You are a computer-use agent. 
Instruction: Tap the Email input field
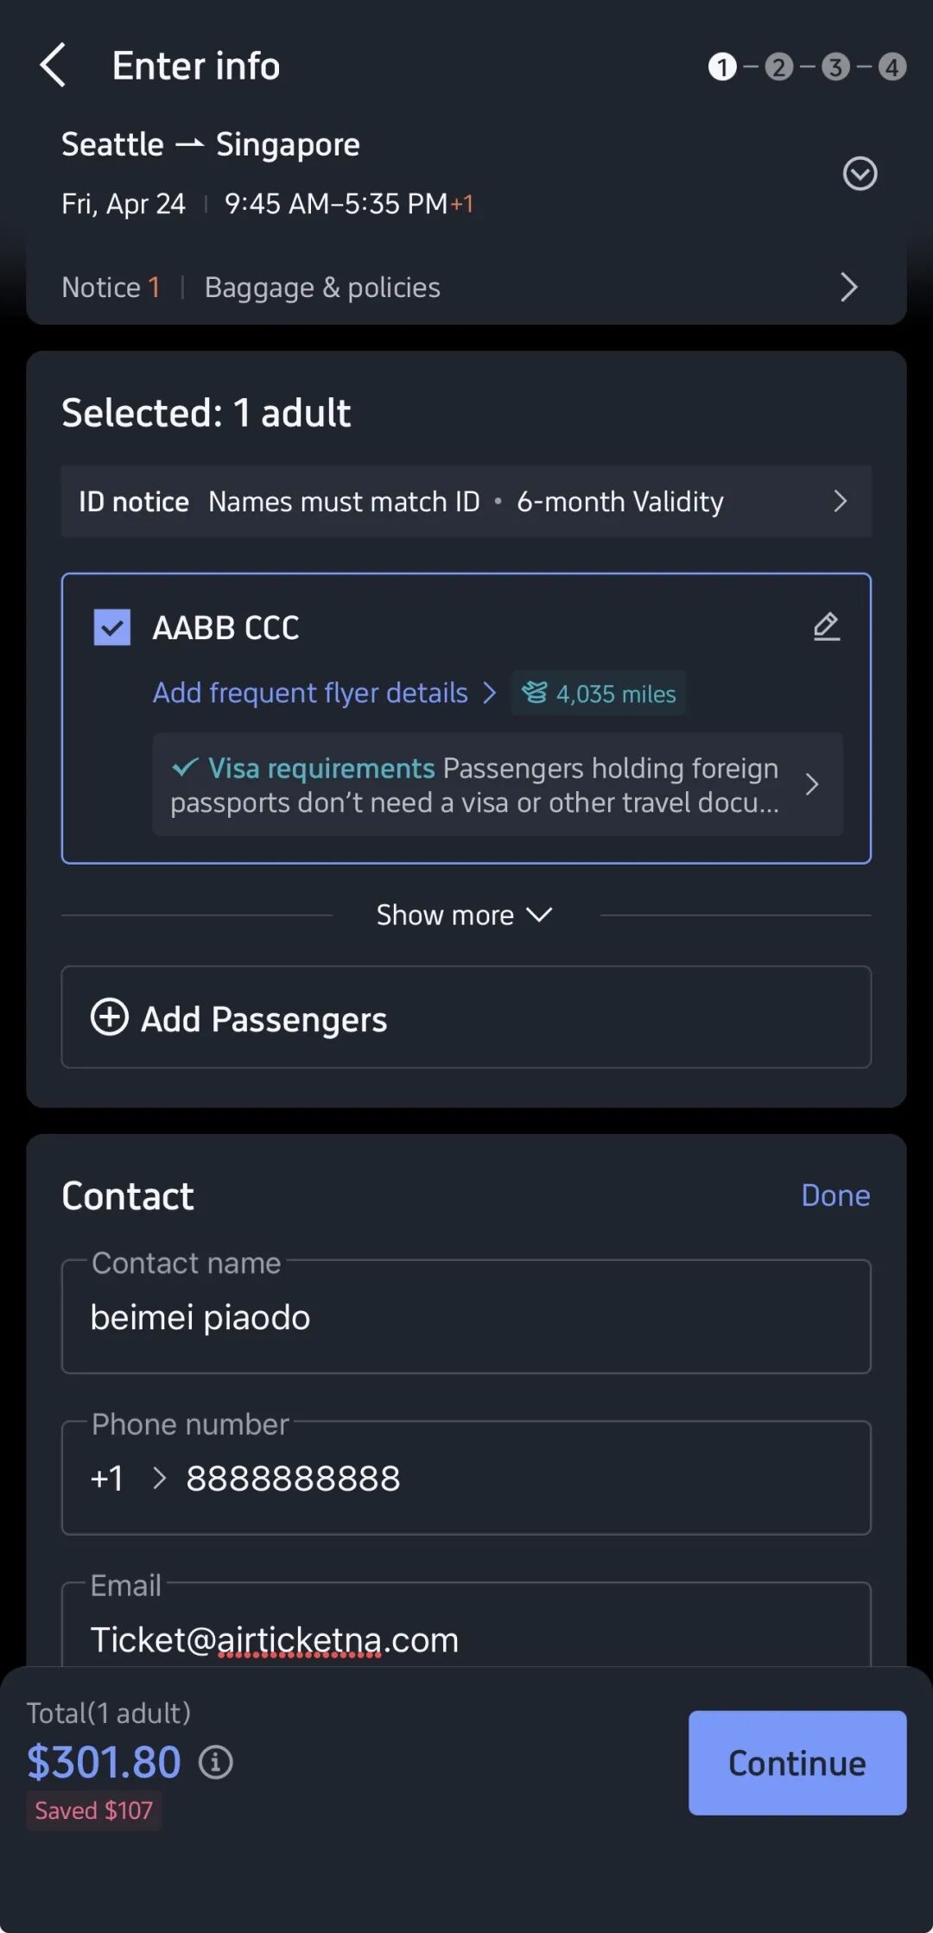466,1638
